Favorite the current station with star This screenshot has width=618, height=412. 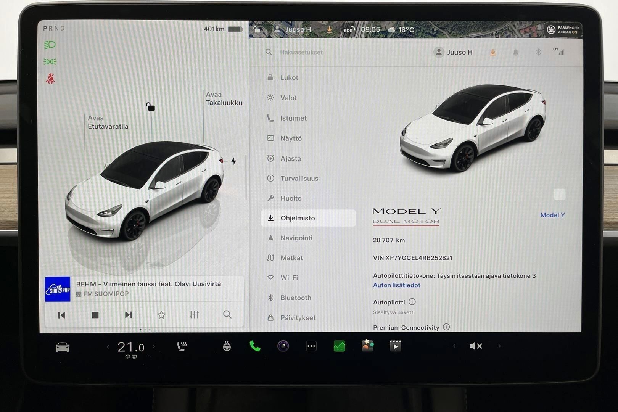[161, 315]
